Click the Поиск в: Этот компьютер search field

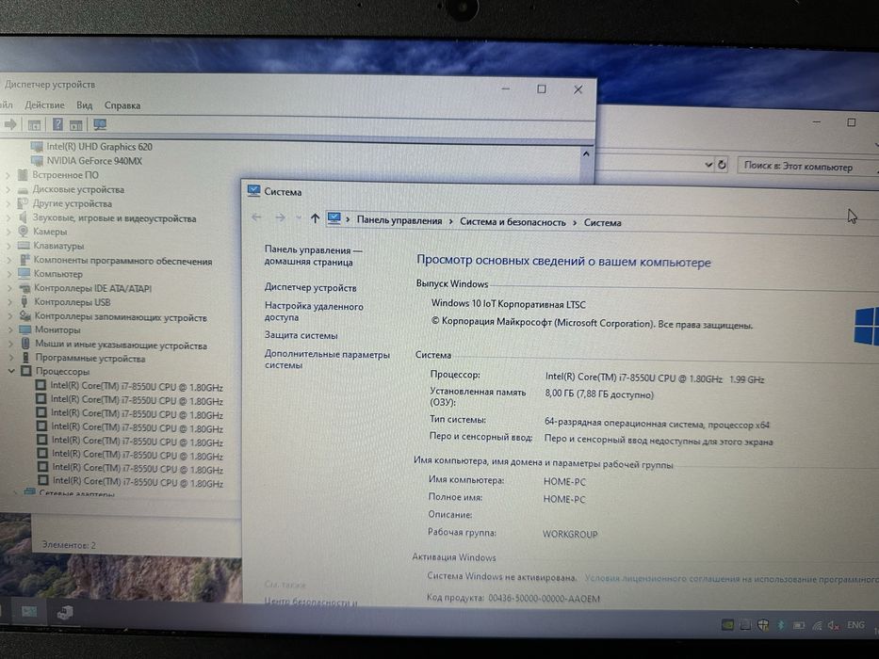(807, 167)
